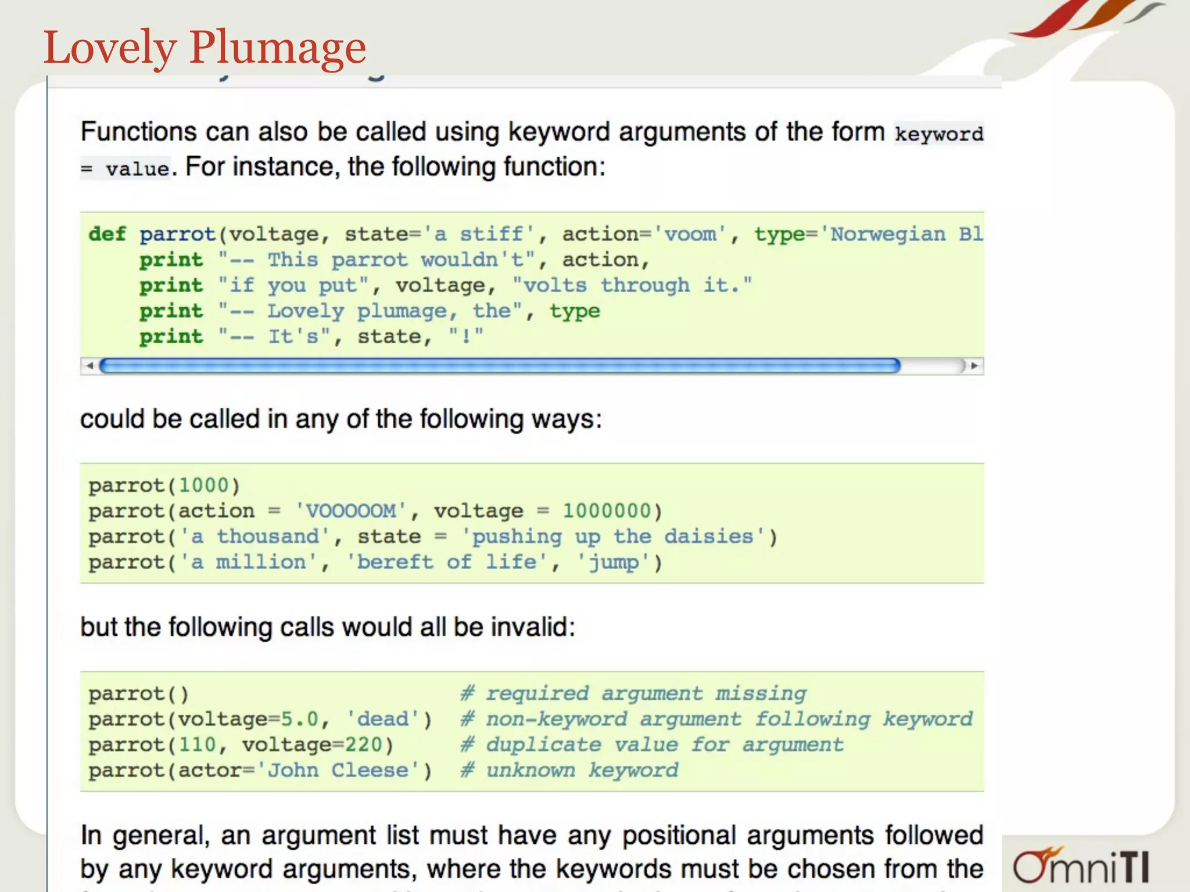Viewport: 1190px width, 892px height.
Task: Click the 'VOOOOOM' string in second call
Action: click(x=350, y=511)
